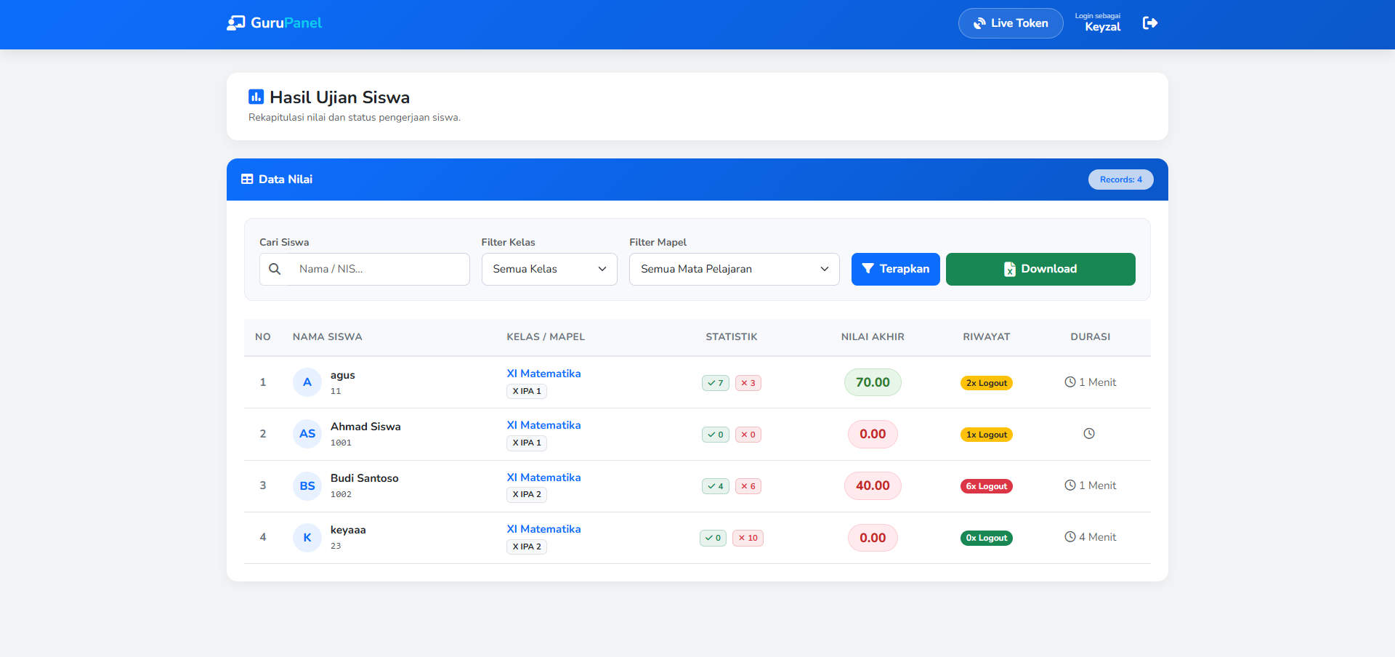
Task: Open the Filter Kelas dropdown
Action: coord(549,269)
